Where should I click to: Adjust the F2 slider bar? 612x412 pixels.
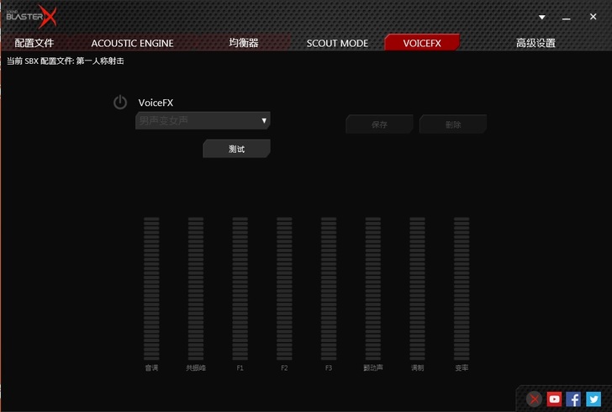pos(284,288)
